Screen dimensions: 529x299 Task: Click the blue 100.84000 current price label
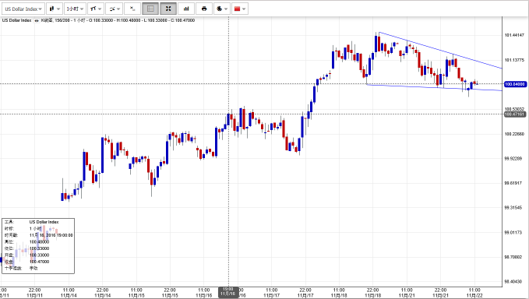(x=515, y=84)
